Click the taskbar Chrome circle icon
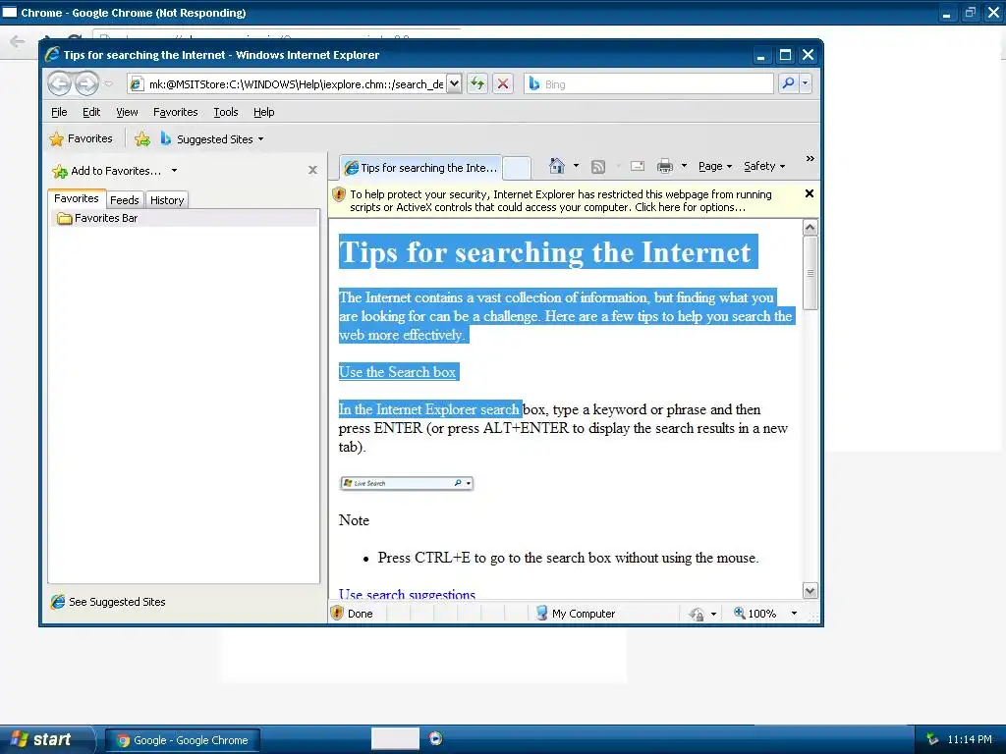This screenshot has height=754, width=1006. [x=435, y=738]
